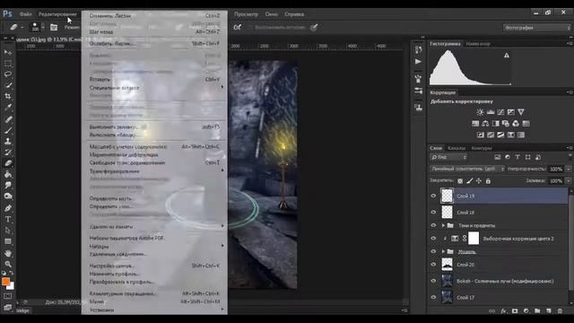This screenshot has height=323, width=574.
Task: Hide layer Слой 17
Action: pos(433,297)
